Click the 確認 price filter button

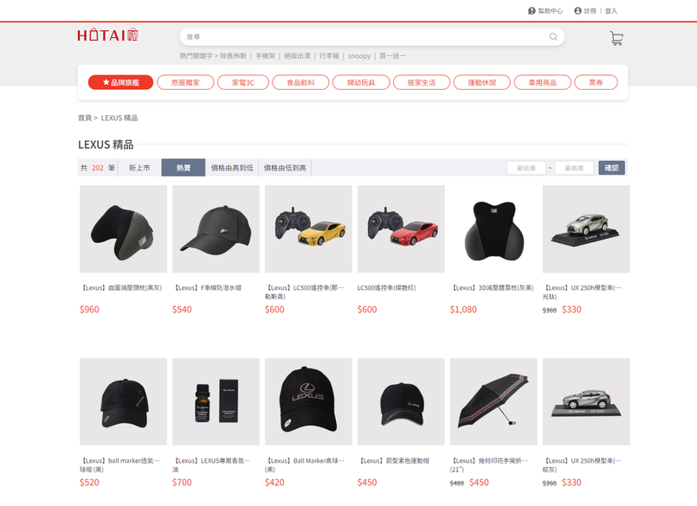pyautogui.click(x=611, y=168)
